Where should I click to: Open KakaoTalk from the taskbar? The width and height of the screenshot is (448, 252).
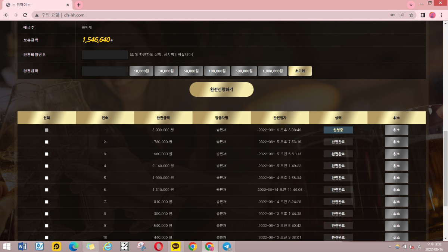(175, 246)
